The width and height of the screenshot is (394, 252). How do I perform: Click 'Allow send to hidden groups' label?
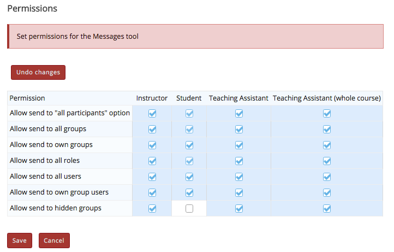56,208
